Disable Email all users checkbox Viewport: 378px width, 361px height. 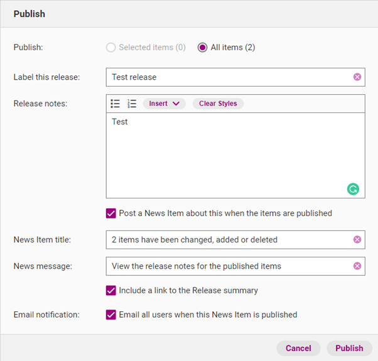pyautogui.click(x=111, y=315)
